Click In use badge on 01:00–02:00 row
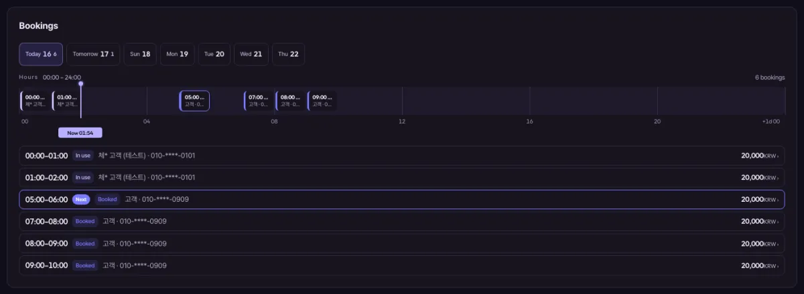The width and height of the screenshot is (804, 294). 83,178
